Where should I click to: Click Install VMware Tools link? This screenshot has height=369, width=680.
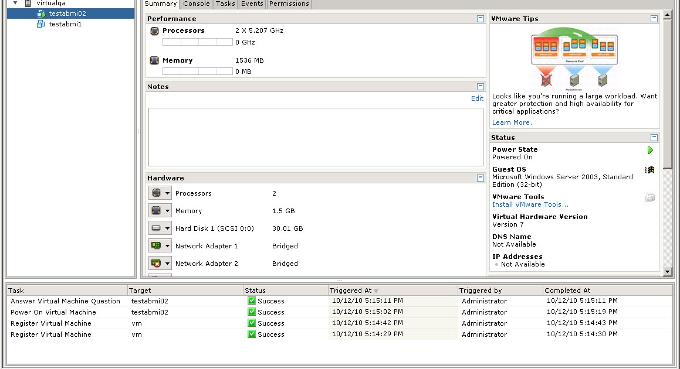point(530,204)
